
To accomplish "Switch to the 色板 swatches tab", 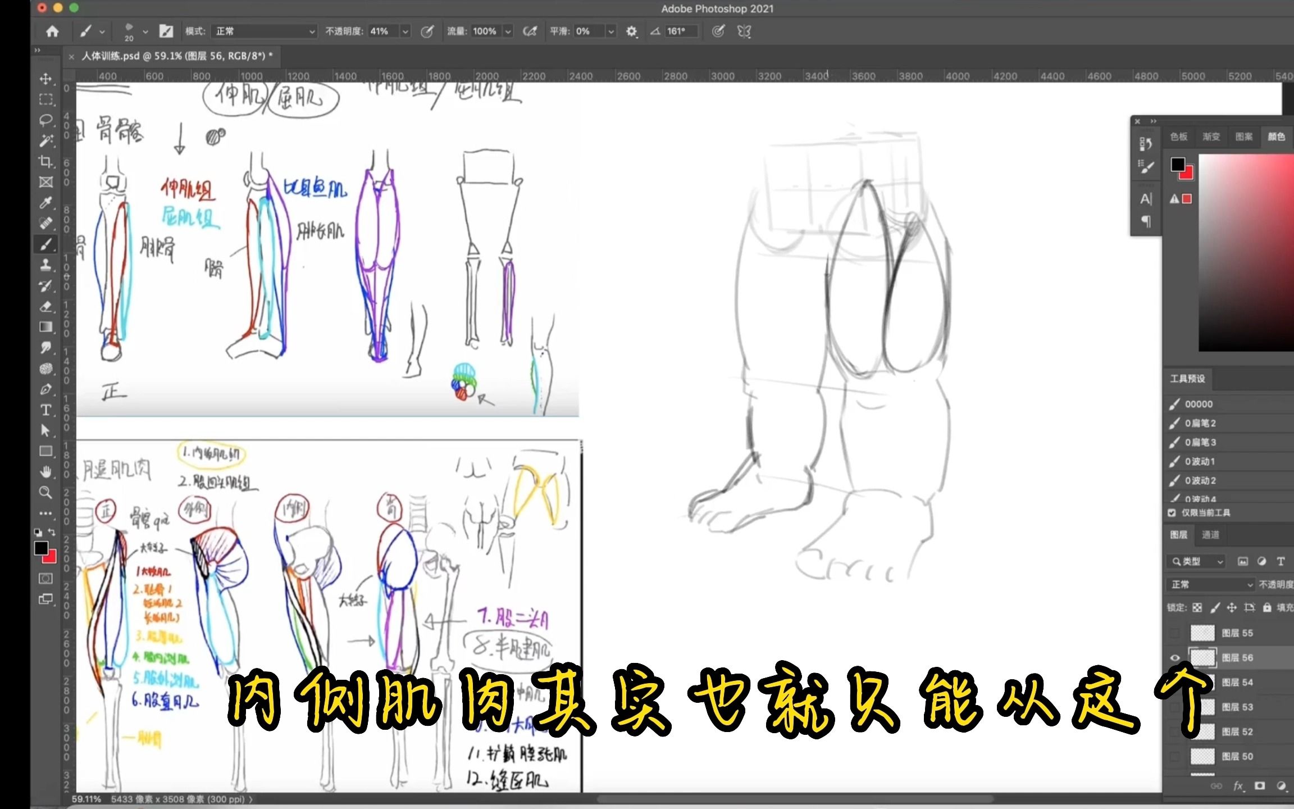I will 1178,137.
